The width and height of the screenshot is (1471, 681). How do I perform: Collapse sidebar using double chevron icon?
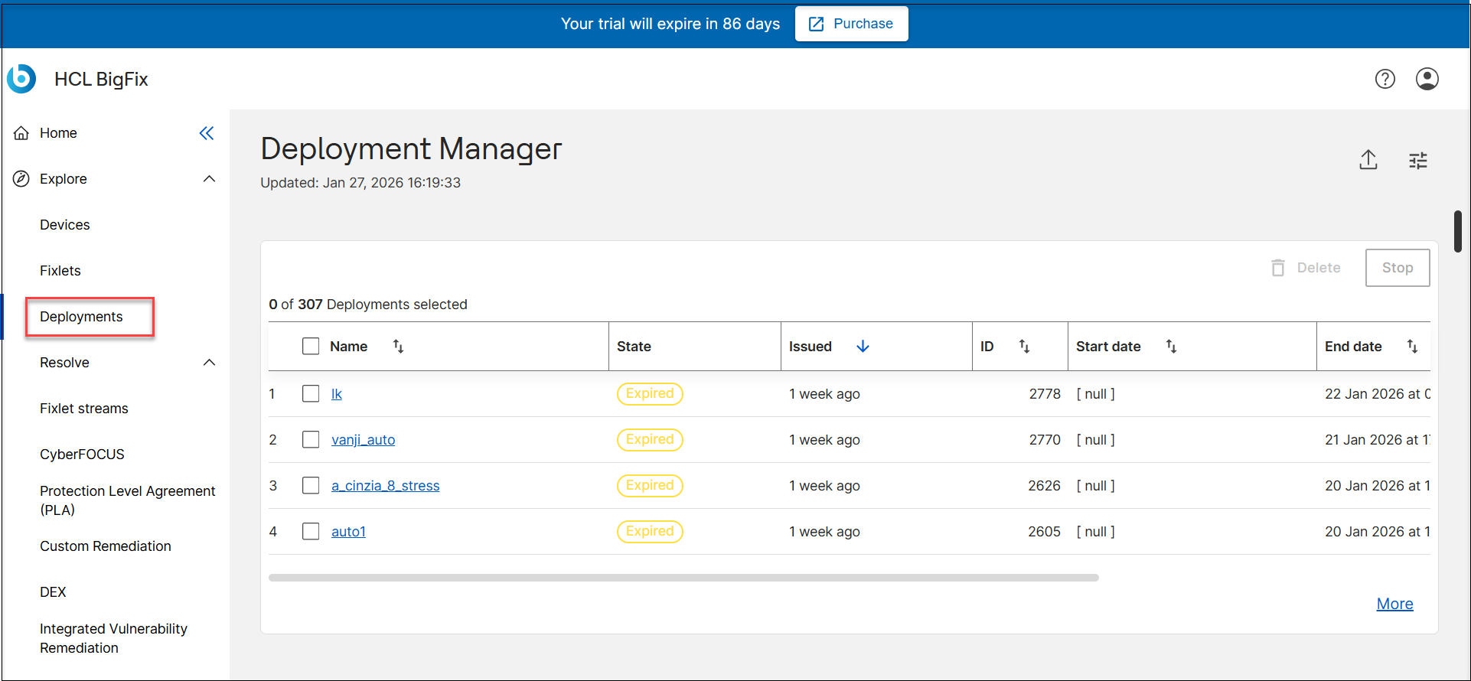pos(207,133)
